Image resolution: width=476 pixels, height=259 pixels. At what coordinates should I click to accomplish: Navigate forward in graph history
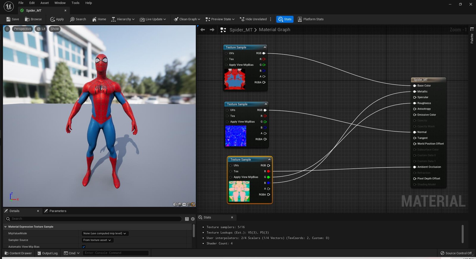click(x=212, y=29)
